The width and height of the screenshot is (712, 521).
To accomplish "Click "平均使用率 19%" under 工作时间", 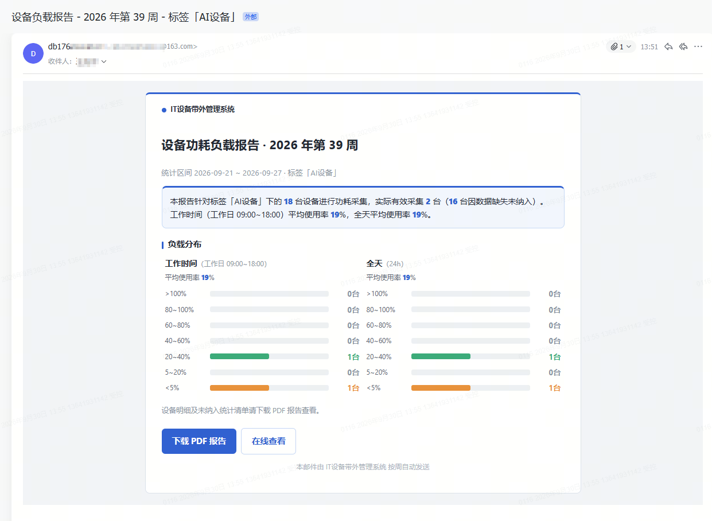I will (190, 278).
